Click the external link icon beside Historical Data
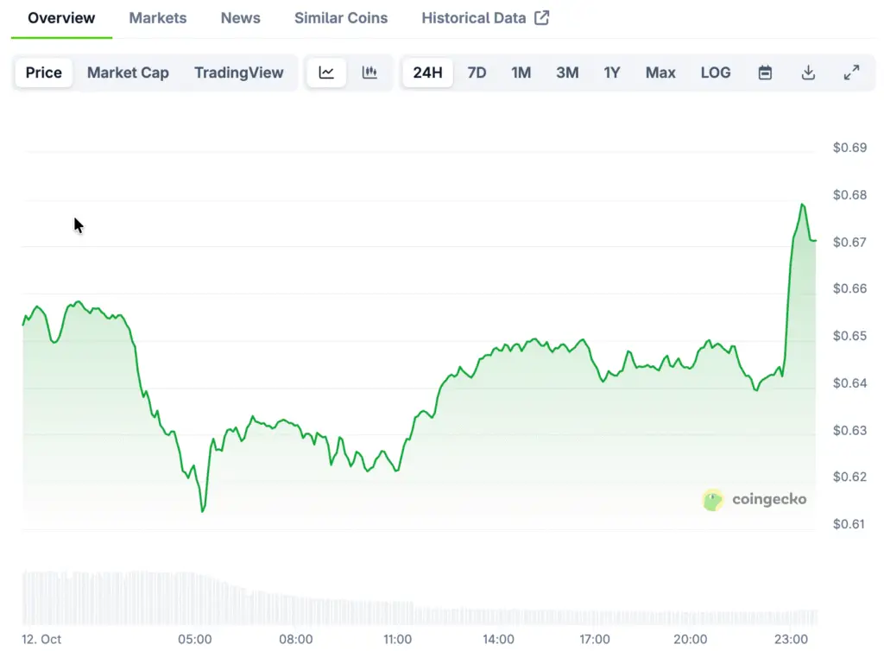 [x=542, y=17]
